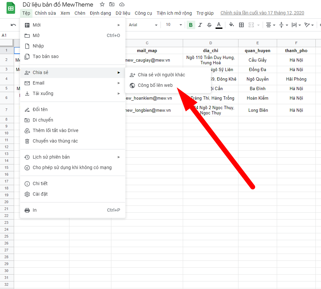
Task: Apply italic formatting
Action: click(x=200, y=25)
